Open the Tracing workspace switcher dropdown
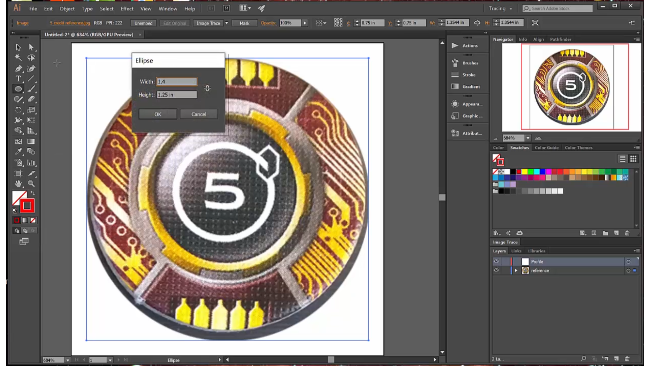The height and width of the screenshot is (366, 650). point(500,8)
